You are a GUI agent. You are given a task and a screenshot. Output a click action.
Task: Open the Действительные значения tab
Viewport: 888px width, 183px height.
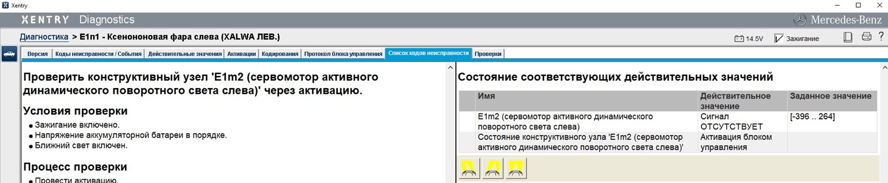click(x=185, y=54)
